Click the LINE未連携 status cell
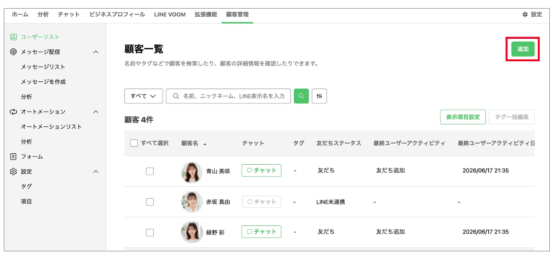 tap(330, 202)
